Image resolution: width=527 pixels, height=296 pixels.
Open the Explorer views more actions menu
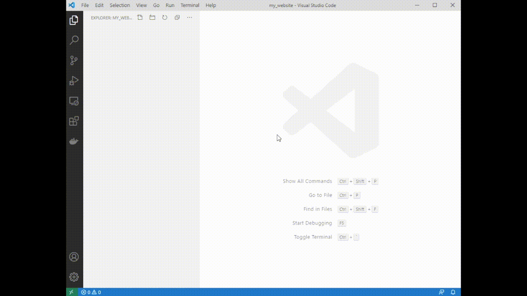[189, 17]
